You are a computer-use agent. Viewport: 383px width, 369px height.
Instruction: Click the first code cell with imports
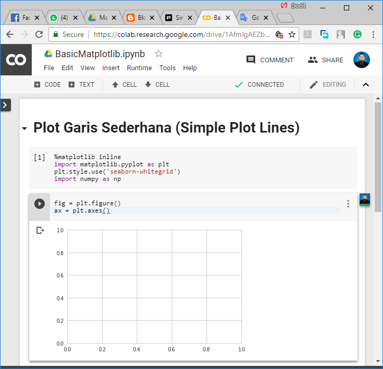[193, 168]
